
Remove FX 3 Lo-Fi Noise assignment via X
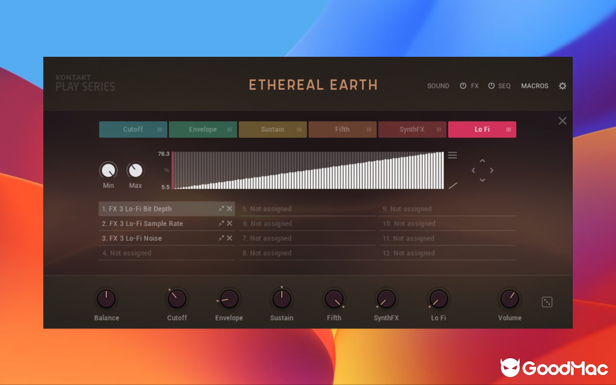(x=230, y=238)
